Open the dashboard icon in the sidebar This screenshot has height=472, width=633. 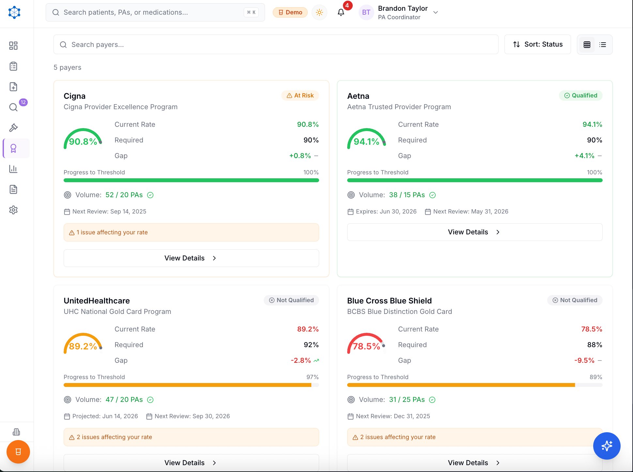tap(13, 46)
